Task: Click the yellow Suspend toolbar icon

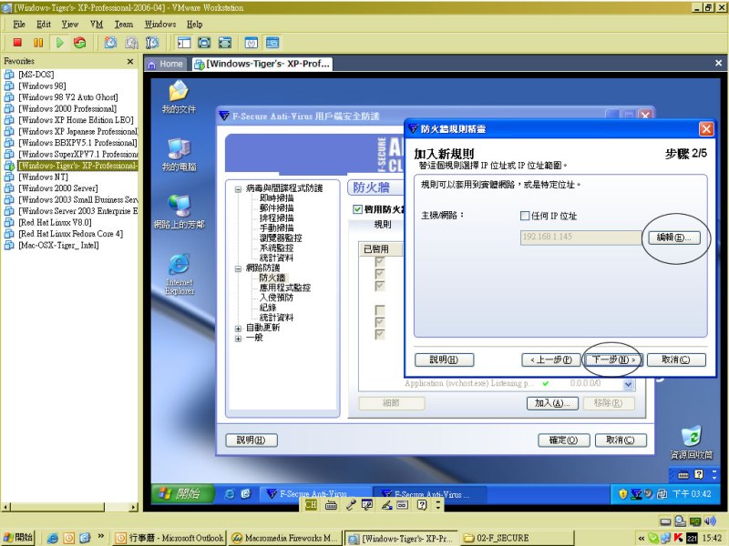Action: [38, 43]
